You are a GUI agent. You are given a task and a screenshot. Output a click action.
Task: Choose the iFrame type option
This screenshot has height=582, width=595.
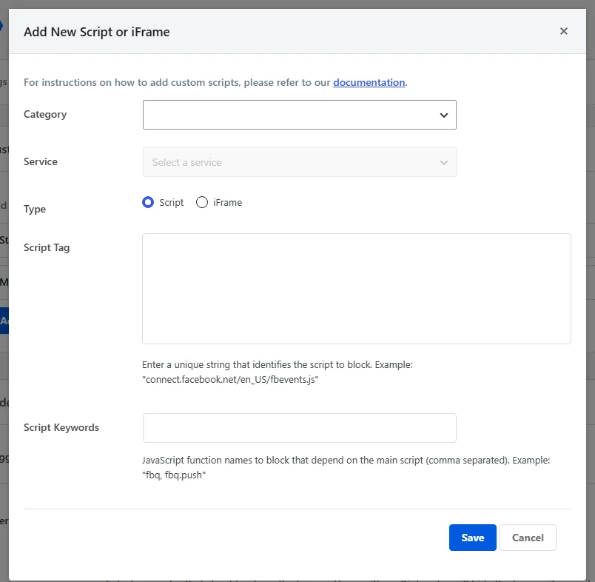click(x=202, y=202)
